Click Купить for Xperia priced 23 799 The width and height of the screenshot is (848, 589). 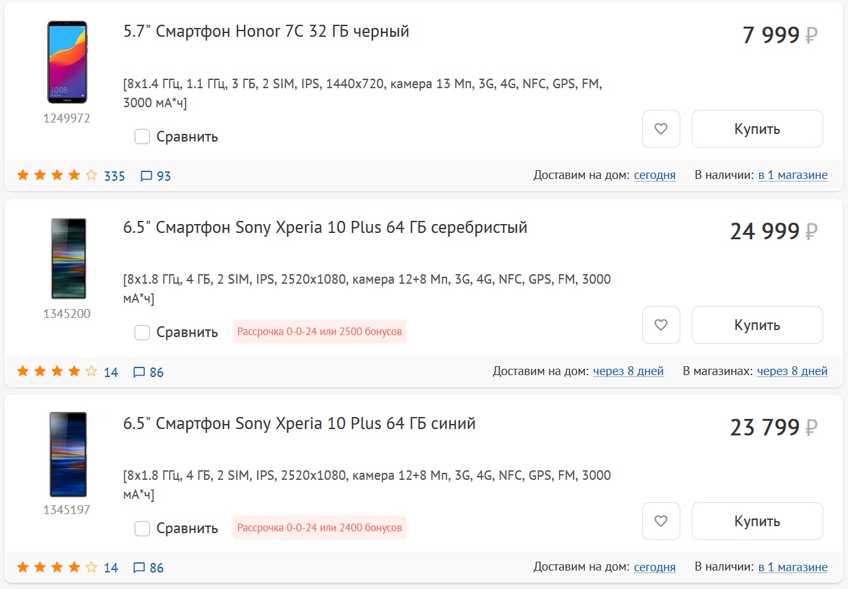(x=757, y=521)
